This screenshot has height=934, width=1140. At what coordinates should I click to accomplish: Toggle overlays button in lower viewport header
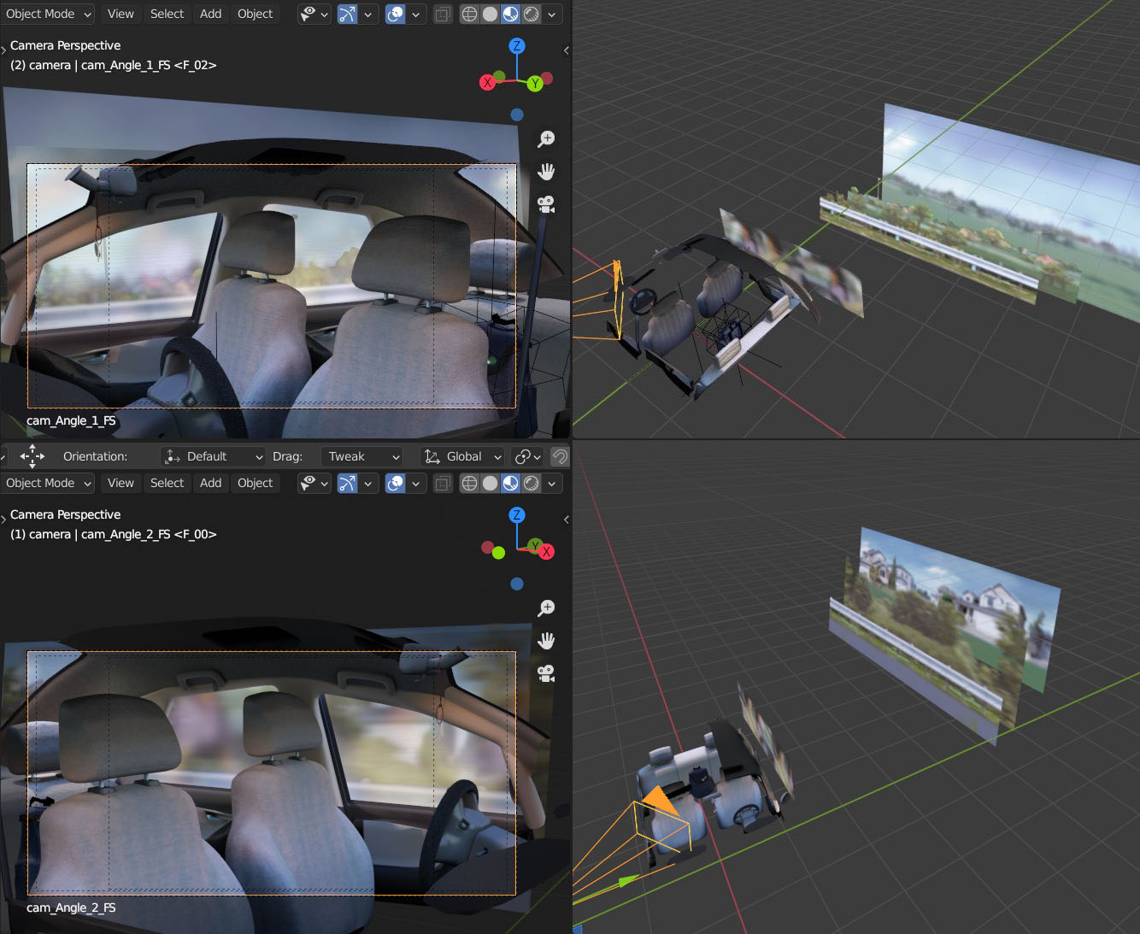pyautogui.click(x=395, y=483)
